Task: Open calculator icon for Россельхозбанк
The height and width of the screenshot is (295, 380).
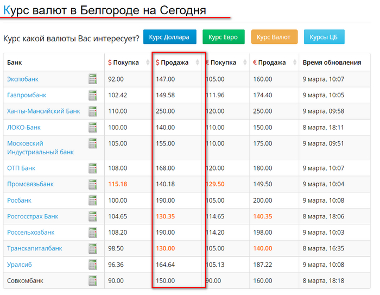Action: (93, 233)
